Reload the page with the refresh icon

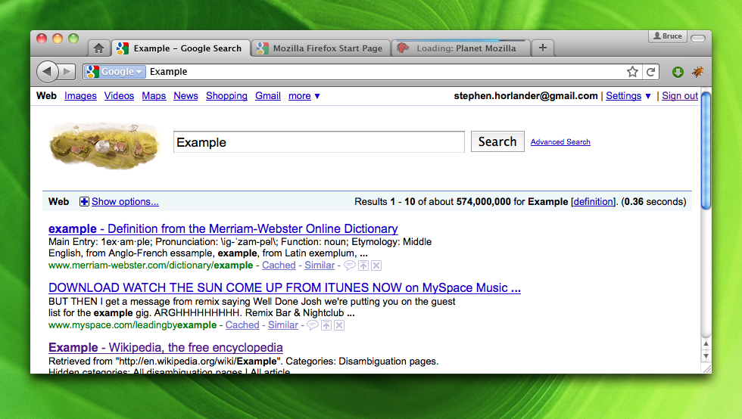click(650, 72)
